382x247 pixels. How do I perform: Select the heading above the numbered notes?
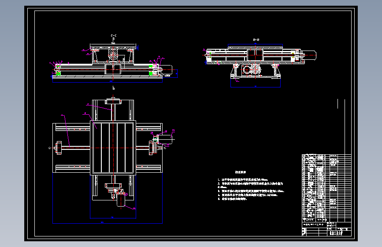pos(241,172)
